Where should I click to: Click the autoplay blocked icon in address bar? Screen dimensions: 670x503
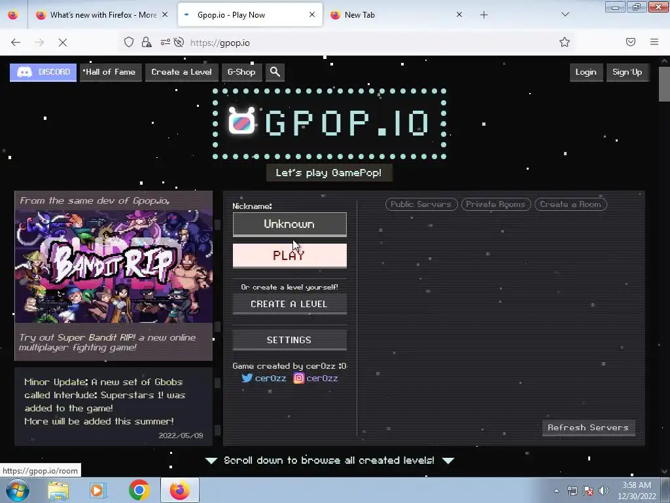pyautogui.click(x=179, y=43)
